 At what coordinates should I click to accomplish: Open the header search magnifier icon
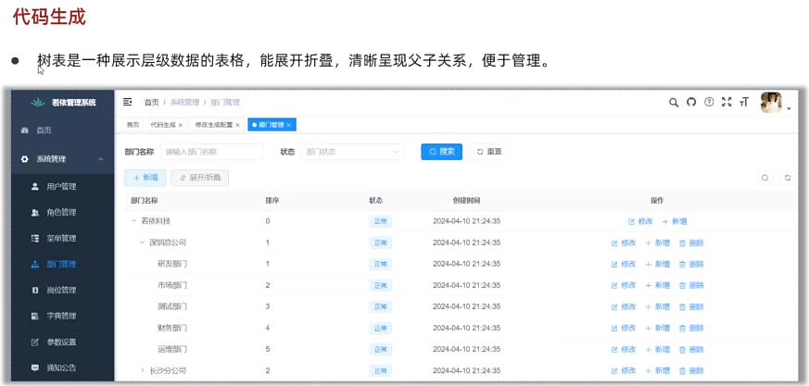(x=674, y=102)
